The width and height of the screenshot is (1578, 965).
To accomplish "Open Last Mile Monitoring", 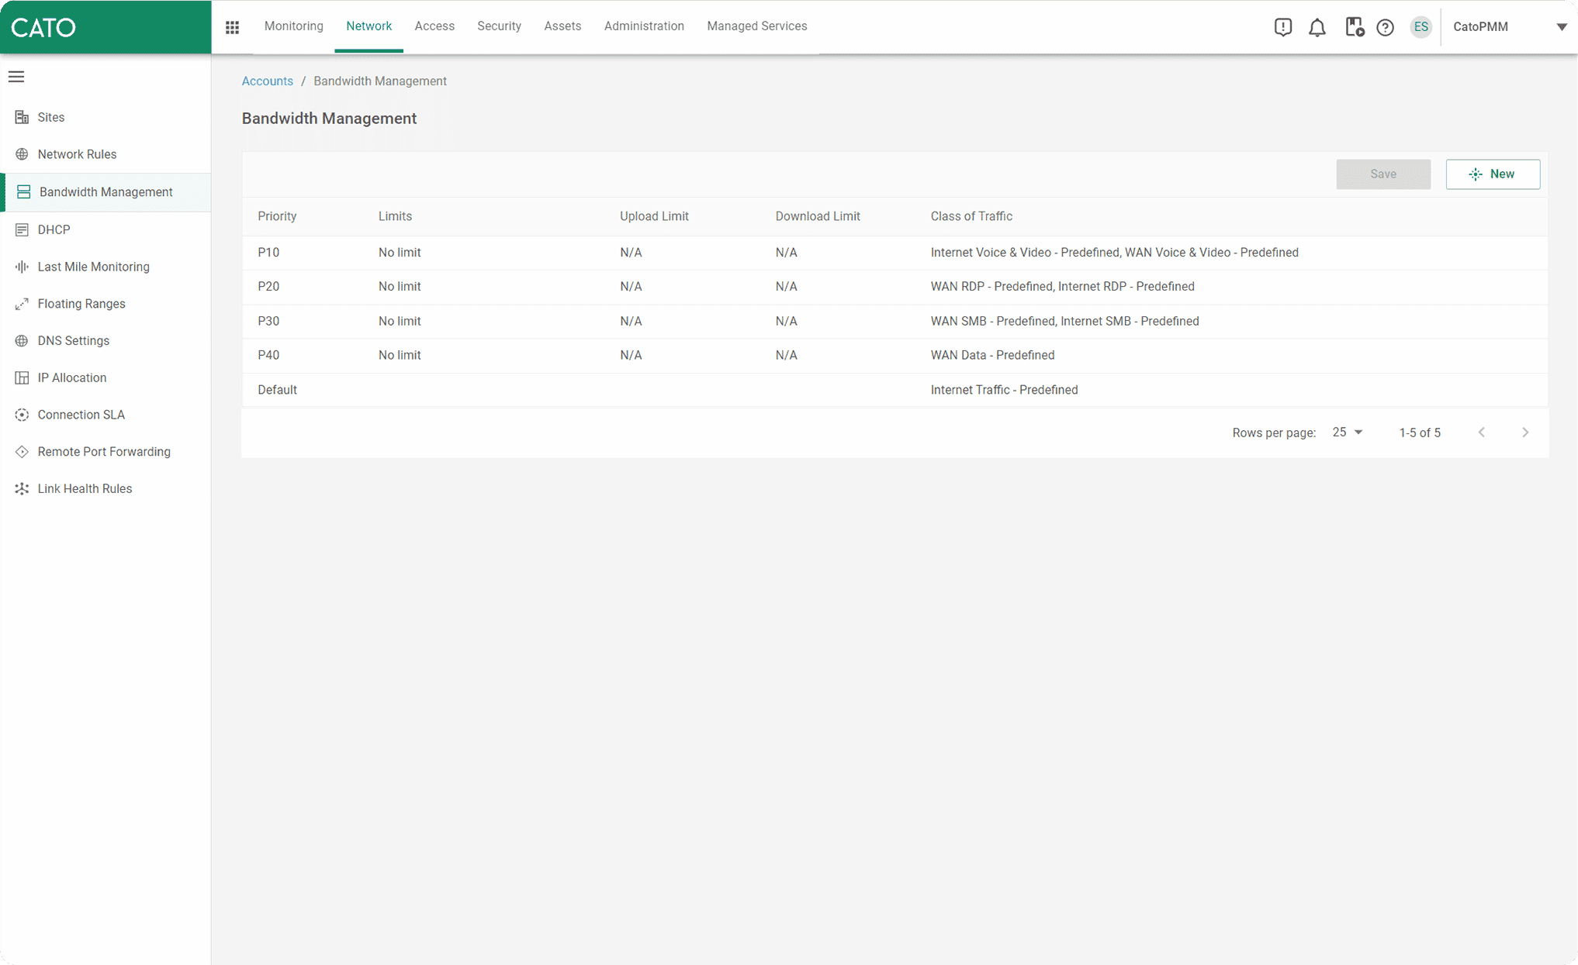I will (x=93, y=267).
